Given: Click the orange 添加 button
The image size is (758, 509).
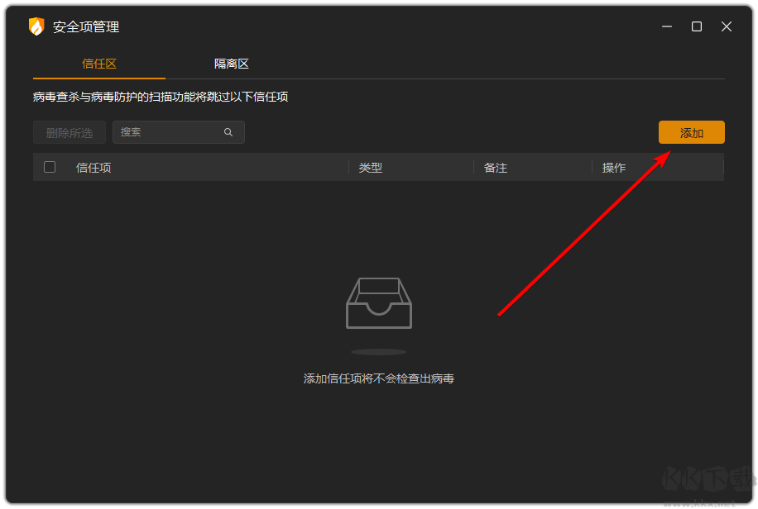Looking at the screenshot, I should [691, 132].
